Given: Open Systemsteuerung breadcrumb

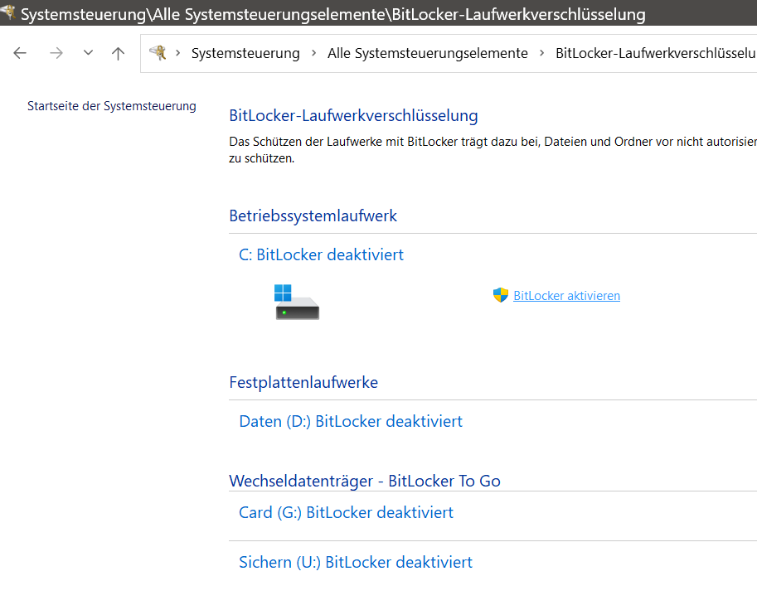Looking at the screenshot, I should coord(245,53).
